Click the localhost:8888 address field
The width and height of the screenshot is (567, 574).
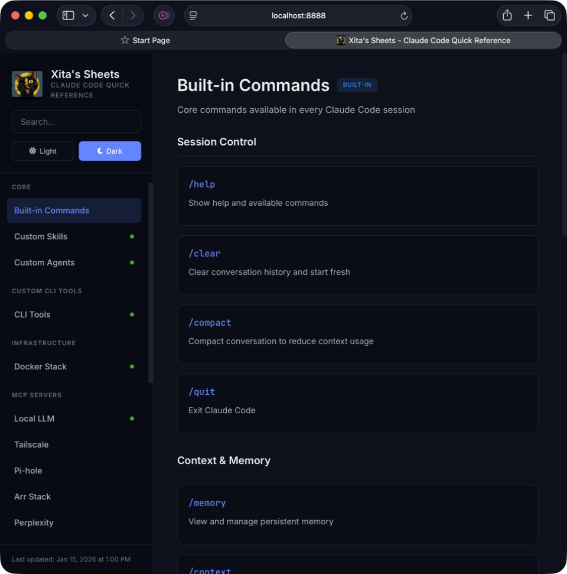coord(298,15)
